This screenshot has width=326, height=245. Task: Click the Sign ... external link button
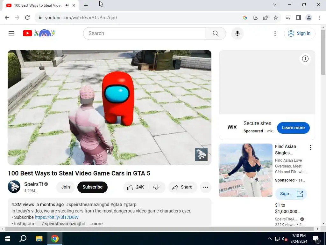click(291, 194)
